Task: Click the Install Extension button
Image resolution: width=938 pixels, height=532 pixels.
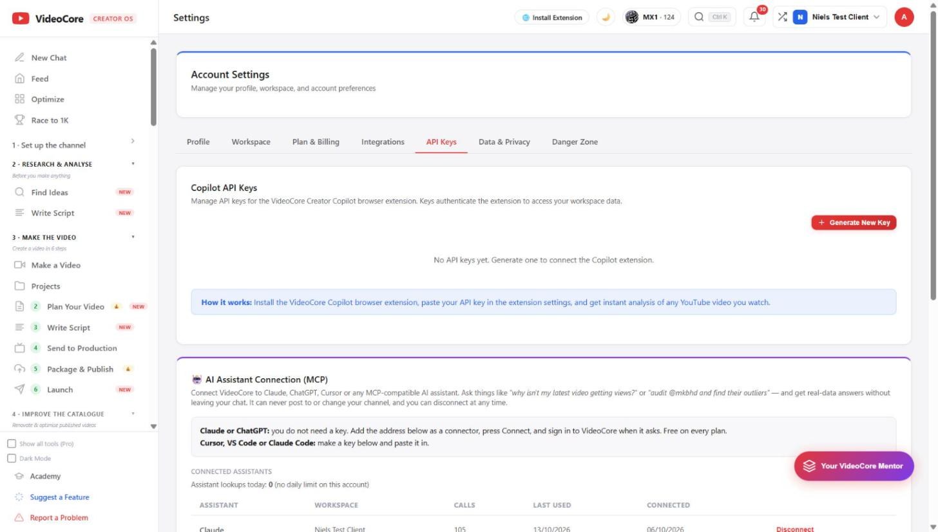Action: [553, 17]
